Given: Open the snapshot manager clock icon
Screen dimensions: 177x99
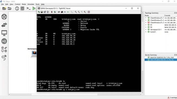Looking at the screenshot, I should point(17,9).
